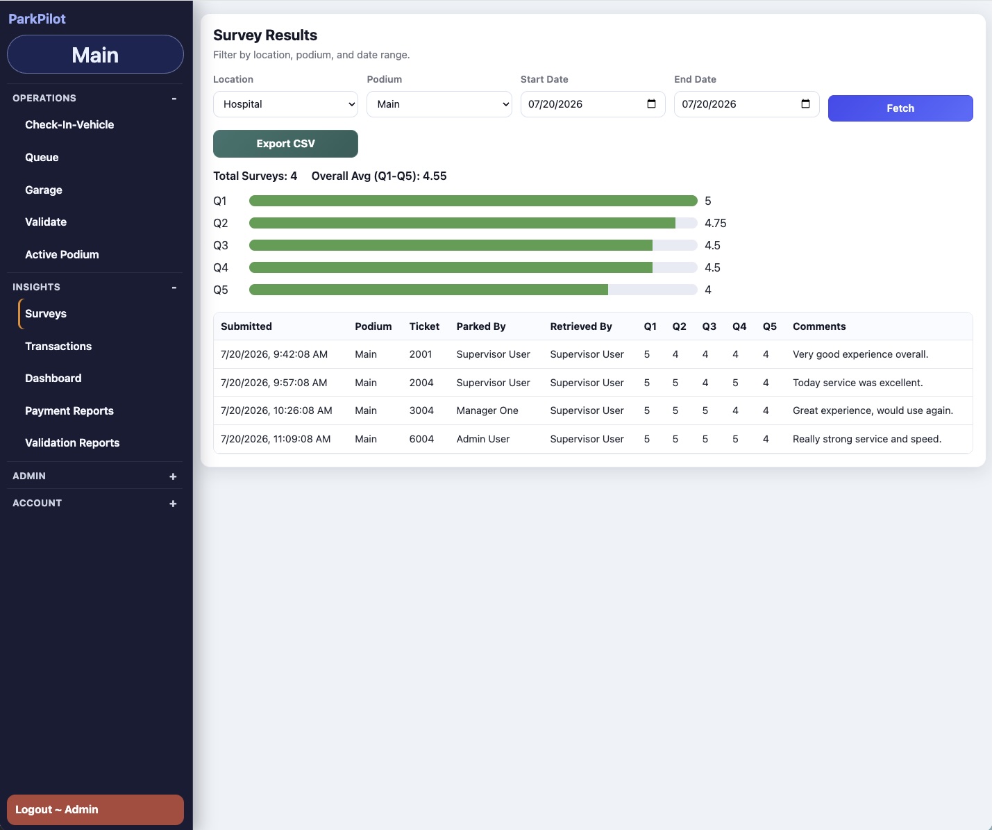
Task: Click the ParkPilot logo link
Action: (37, 19)
